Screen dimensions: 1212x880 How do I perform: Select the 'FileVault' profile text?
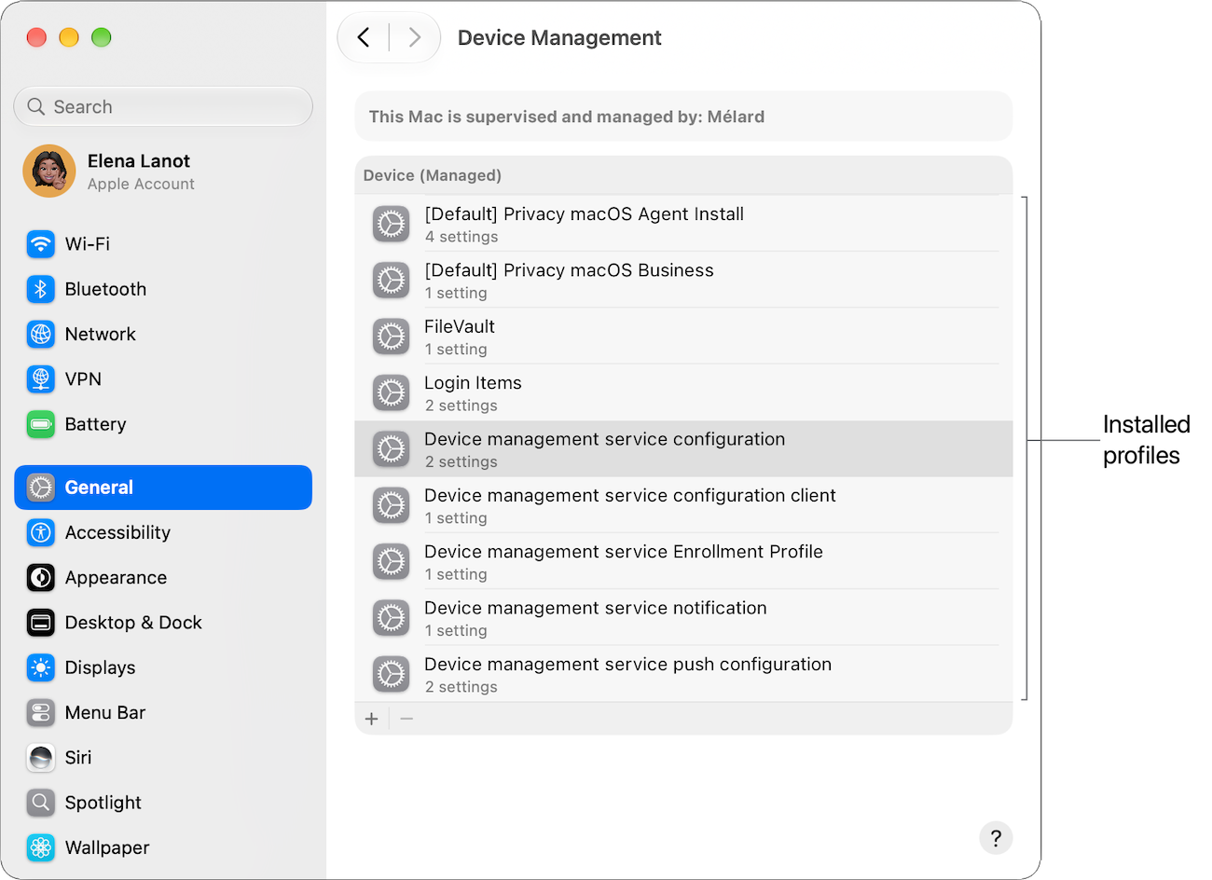tap(460, 327)
